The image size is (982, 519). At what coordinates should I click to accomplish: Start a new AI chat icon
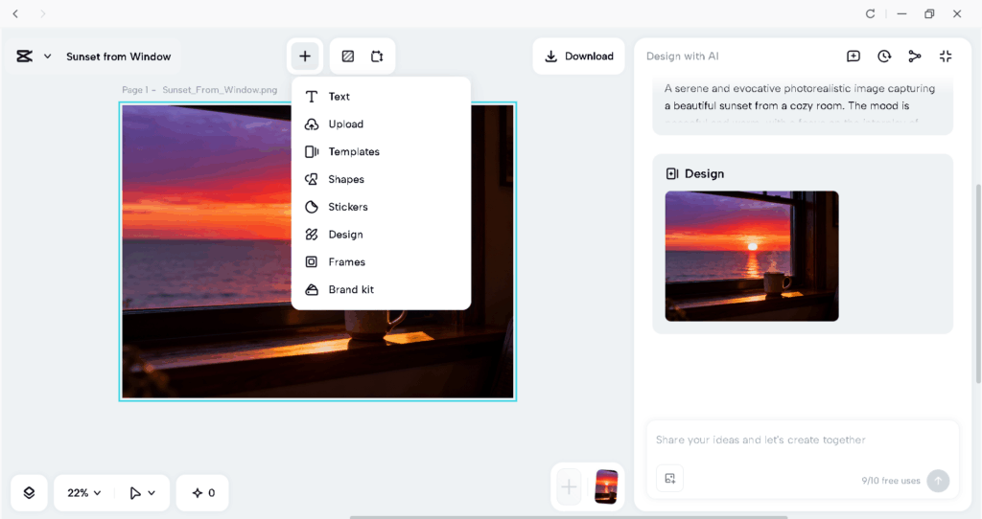(853, 56)
